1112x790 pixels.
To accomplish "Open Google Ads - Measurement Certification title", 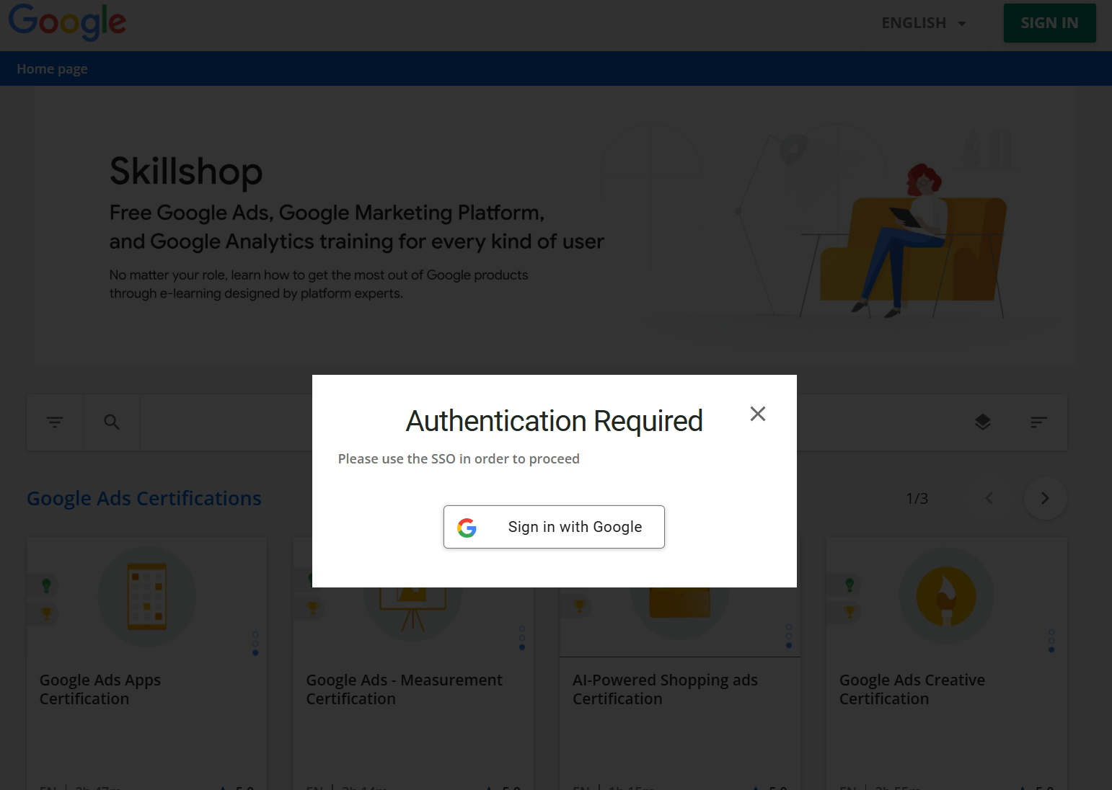I will click(404, 690).
